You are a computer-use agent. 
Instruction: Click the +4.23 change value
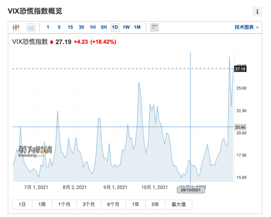point(81,42)
